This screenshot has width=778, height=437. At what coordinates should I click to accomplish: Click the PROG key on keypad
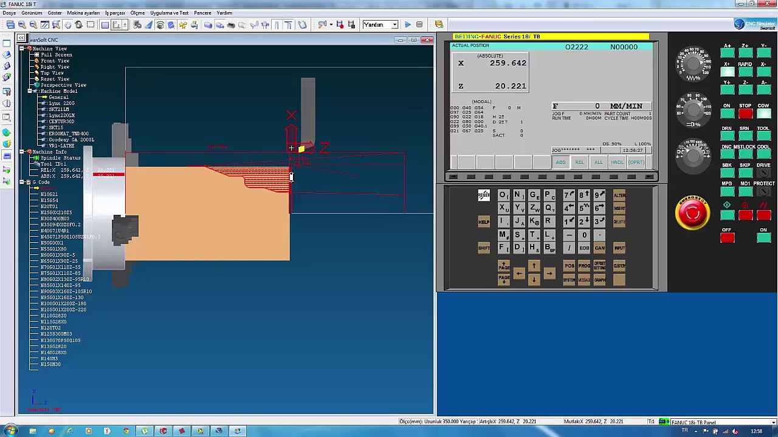584,266
